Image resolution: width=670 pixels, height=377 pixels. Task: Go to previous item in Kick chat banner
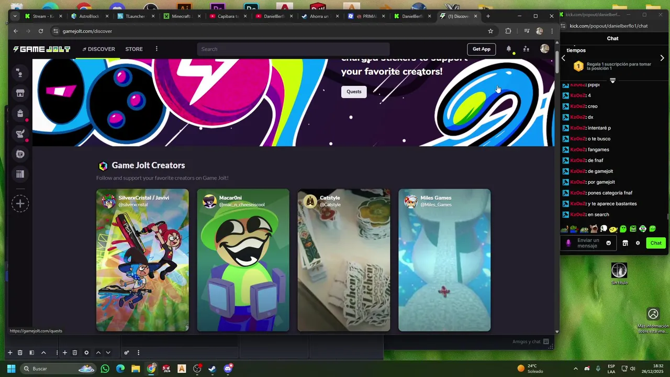click(x=564, y=58)
